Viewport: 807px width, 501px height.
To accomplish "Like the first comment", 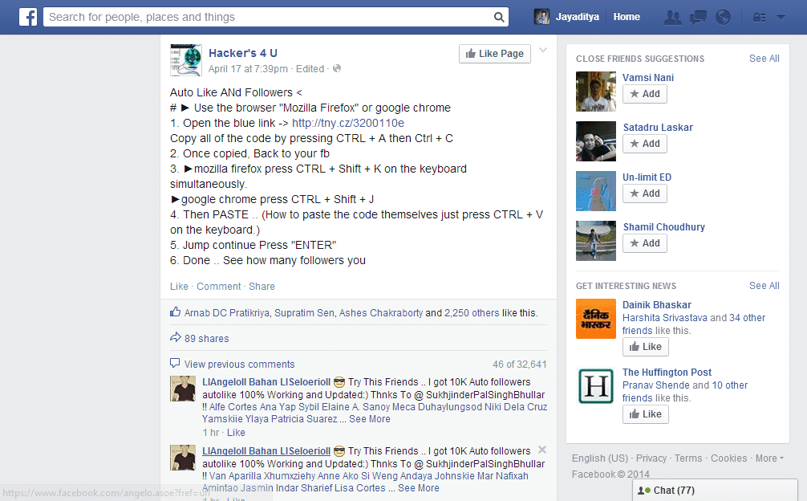I will [x=236, y=433].
